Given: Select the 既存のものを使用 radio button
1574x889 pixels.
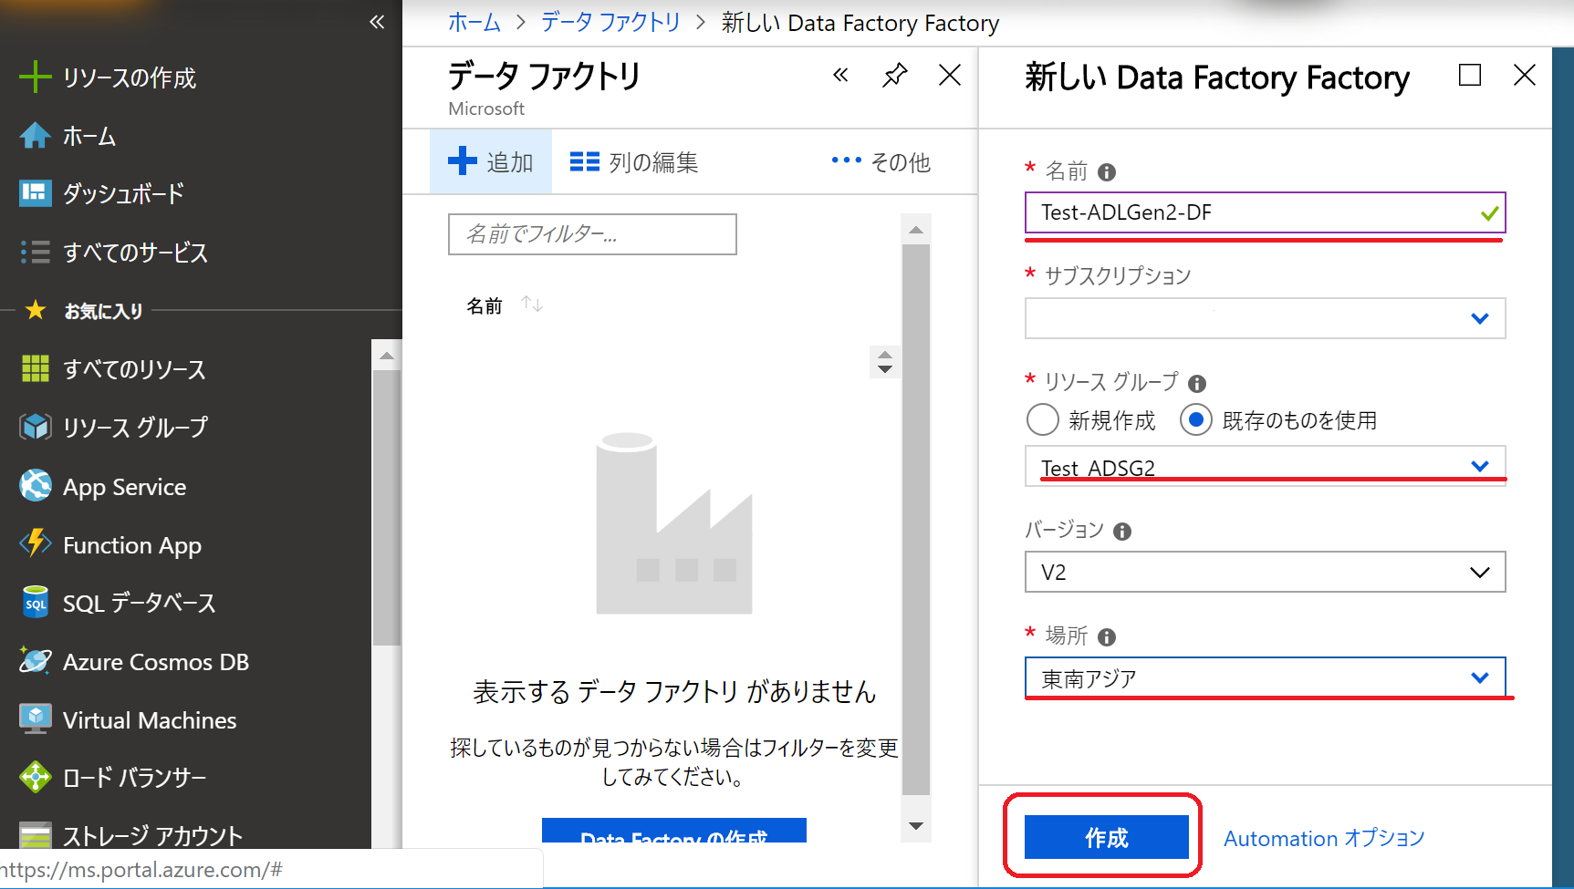Looking at the screenshot, I should (x=1195, y=419).
